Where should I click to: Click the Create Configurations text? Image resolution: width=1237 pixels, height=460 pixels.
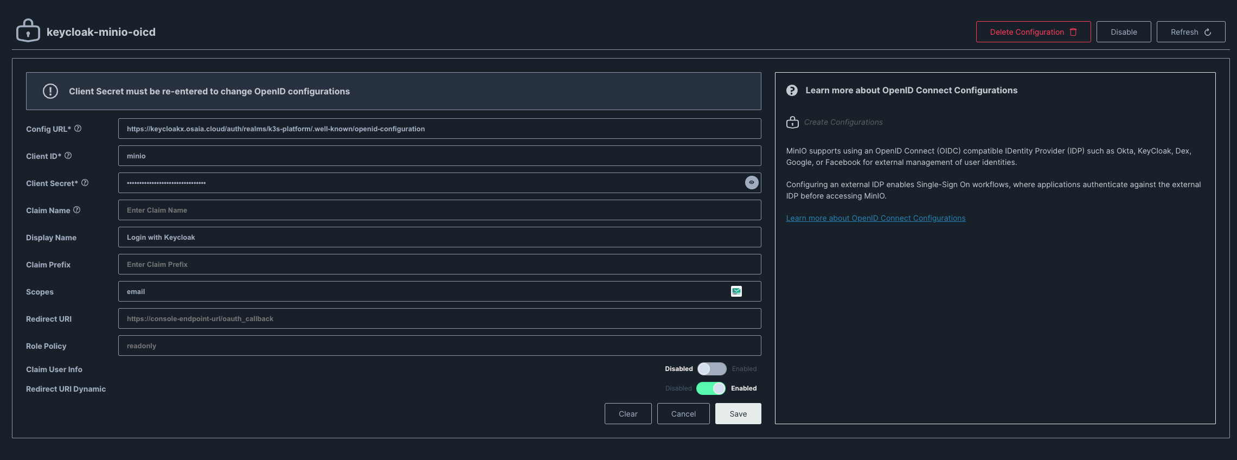click(x=843, y=122)
